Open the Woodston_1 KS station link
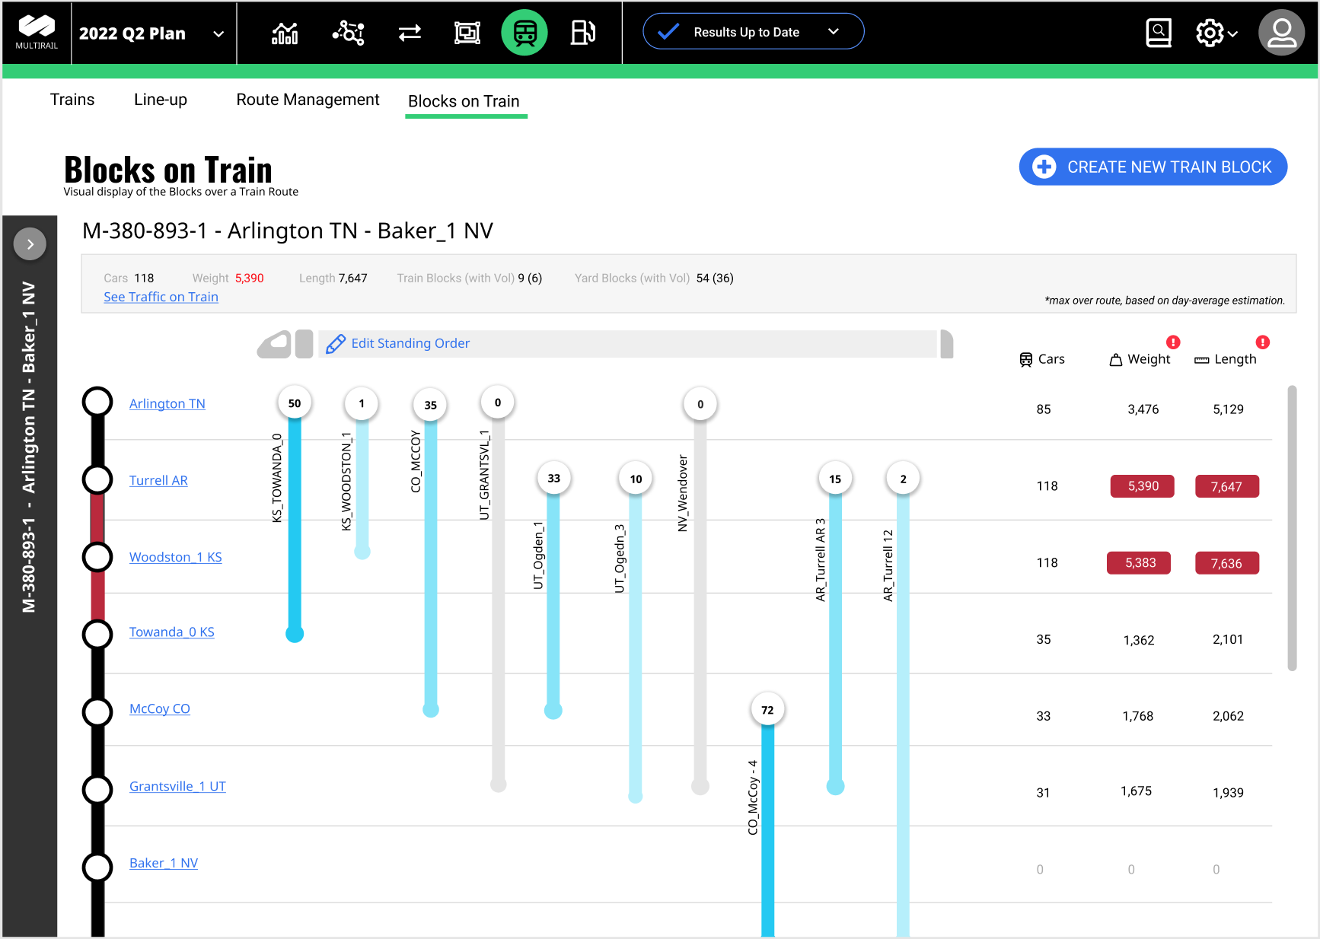The image size is (1320, 939). point(176,557)
